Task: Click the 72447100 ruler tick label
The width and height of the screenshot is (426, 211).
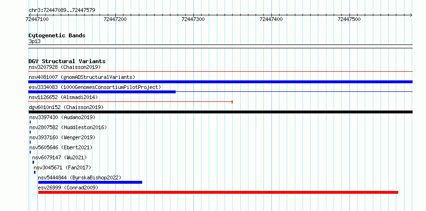Action: pos(37,19)
